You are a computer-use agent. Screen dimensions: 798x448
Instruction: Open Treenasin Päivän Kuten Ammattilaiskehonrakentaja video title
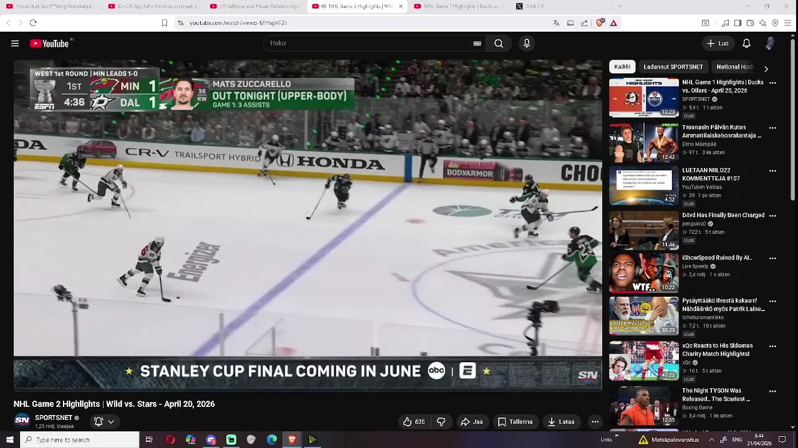(x=721, y=131)
